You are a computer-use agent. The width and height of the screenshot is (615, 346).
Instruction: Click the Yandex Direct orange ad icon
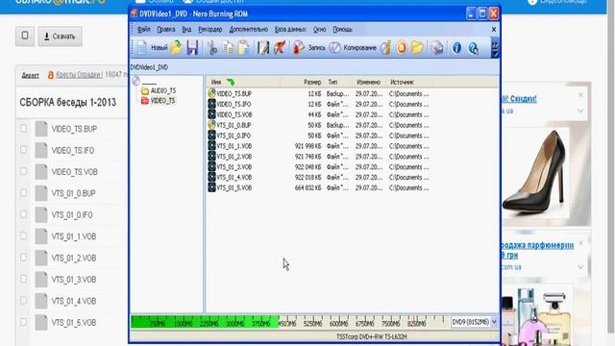50,75
